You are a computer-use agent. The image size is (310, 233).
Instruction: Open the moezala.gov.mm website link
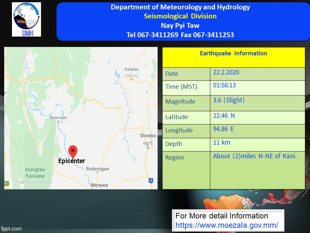pos(227,225)
